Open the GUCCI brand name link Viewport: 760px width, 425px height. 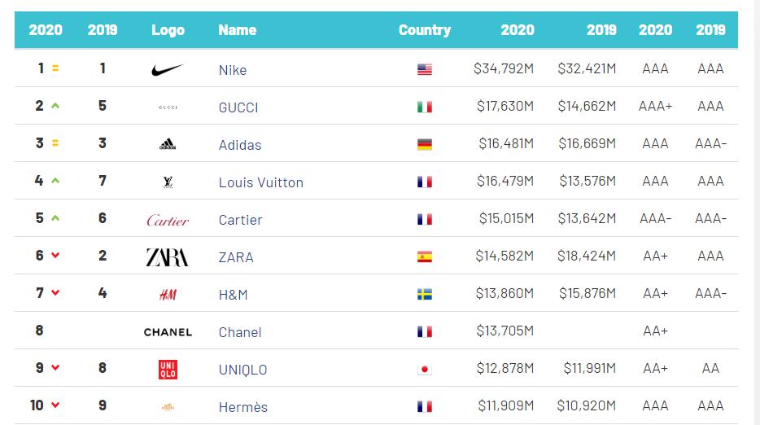[x=238, y=107]
